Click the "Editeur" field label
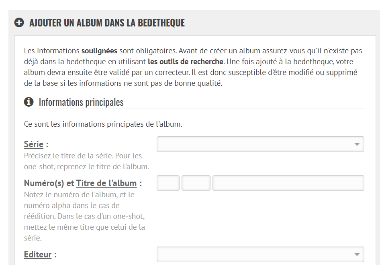Screen dimensions: 380x265 38,254
